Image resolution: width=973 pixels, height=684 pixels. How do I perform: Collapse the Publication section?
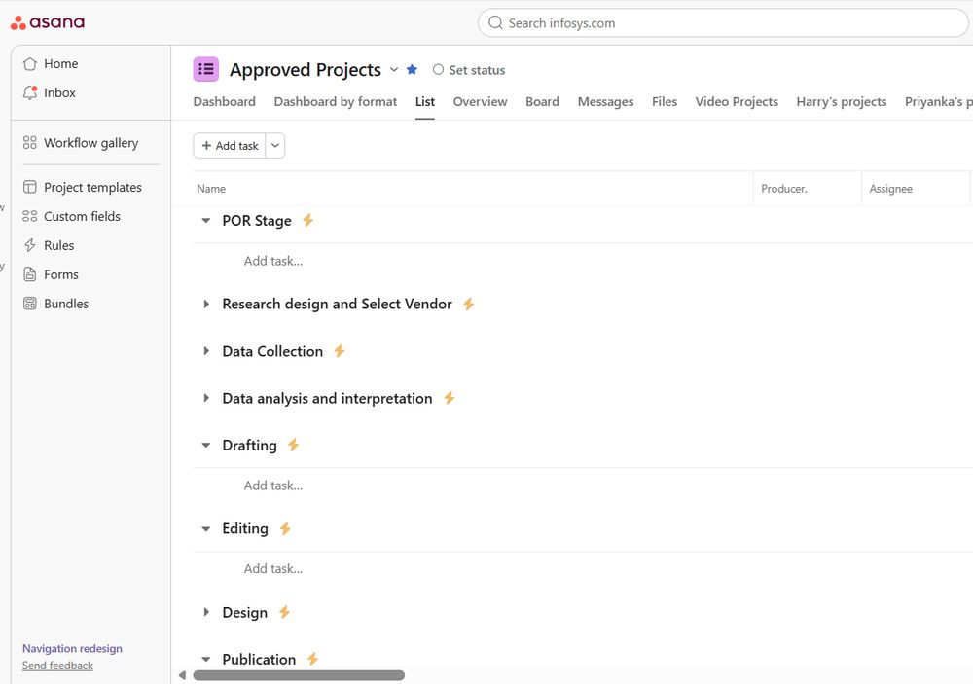(206, 659)
